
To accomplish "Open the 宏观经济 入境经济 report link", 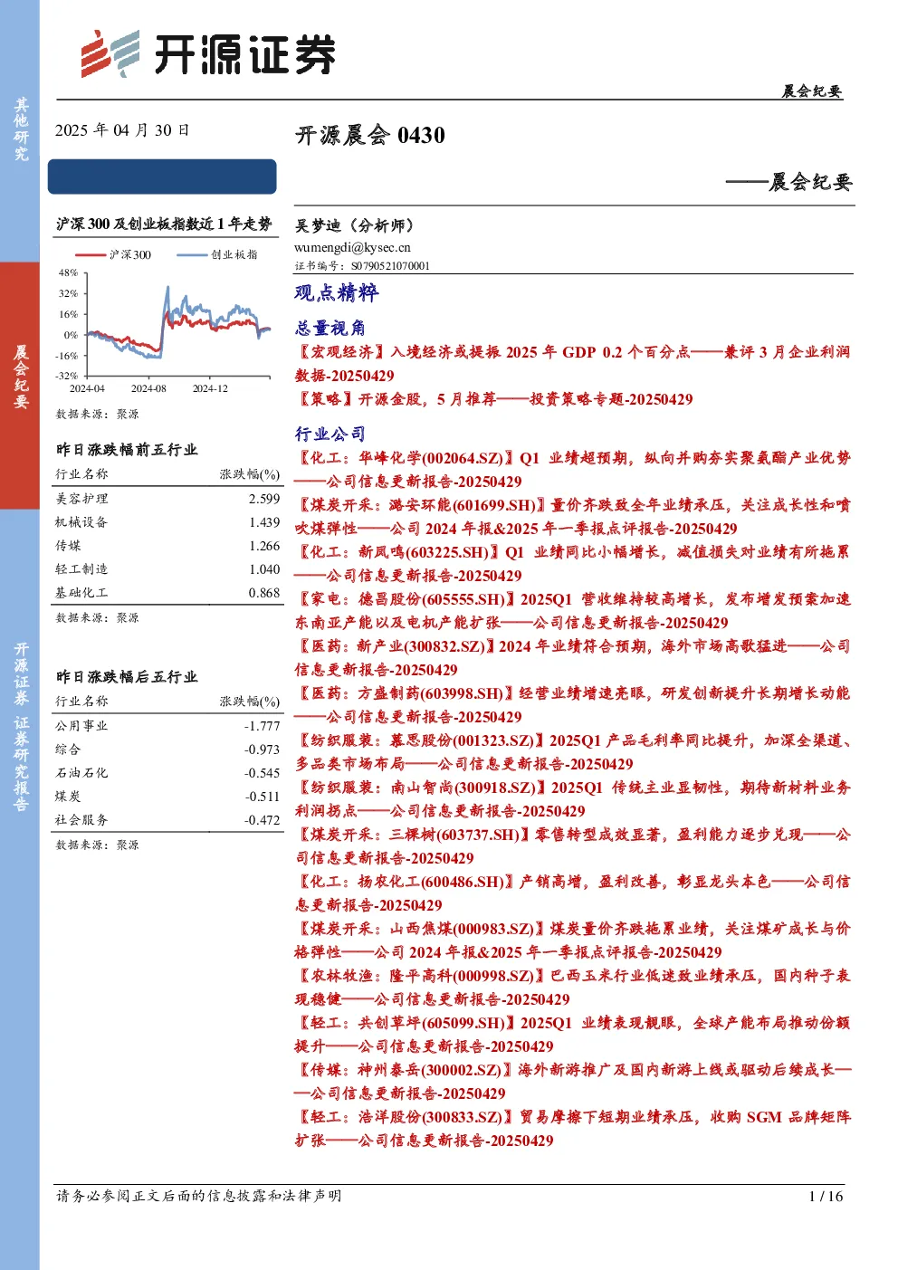I will coord(572,364).
